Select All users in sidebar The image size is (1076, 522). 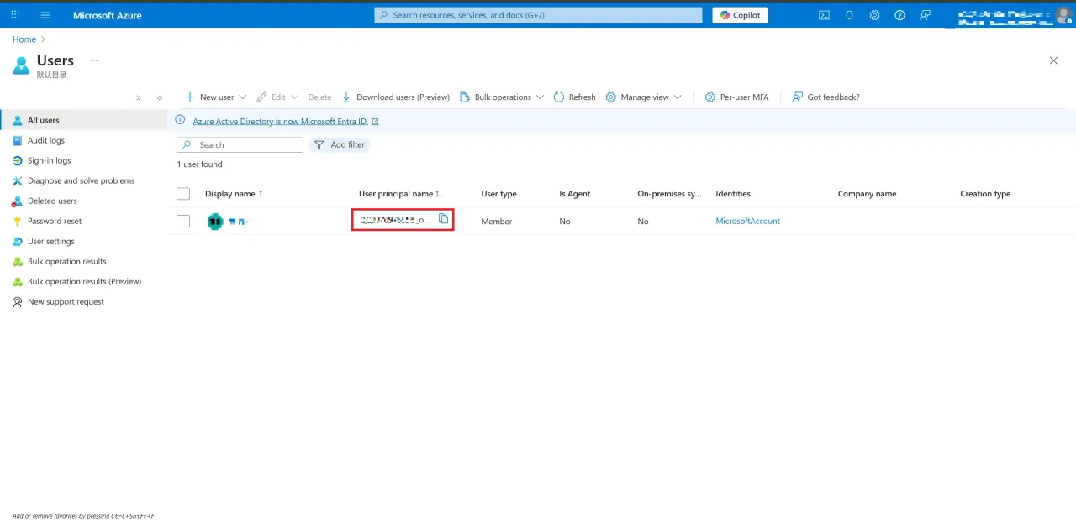(84, 120)
